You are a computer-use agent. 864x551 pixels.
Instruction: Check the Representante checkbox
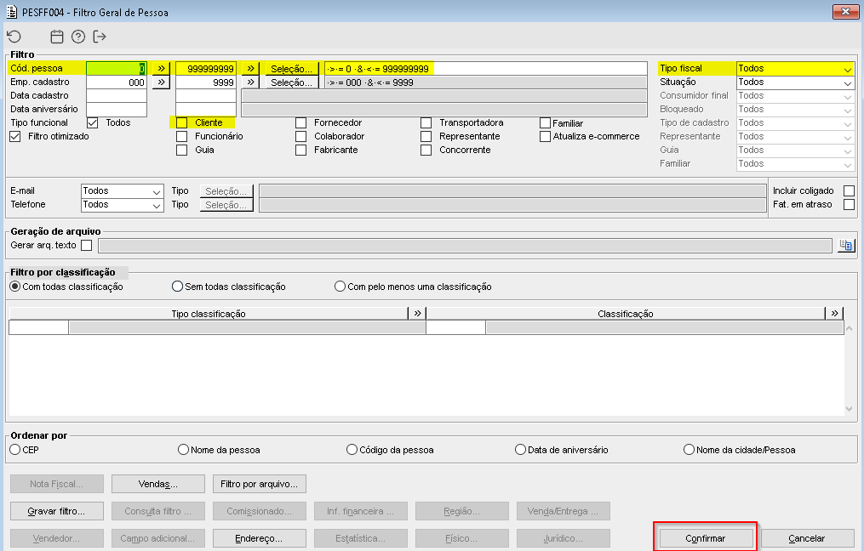[426, 137]
